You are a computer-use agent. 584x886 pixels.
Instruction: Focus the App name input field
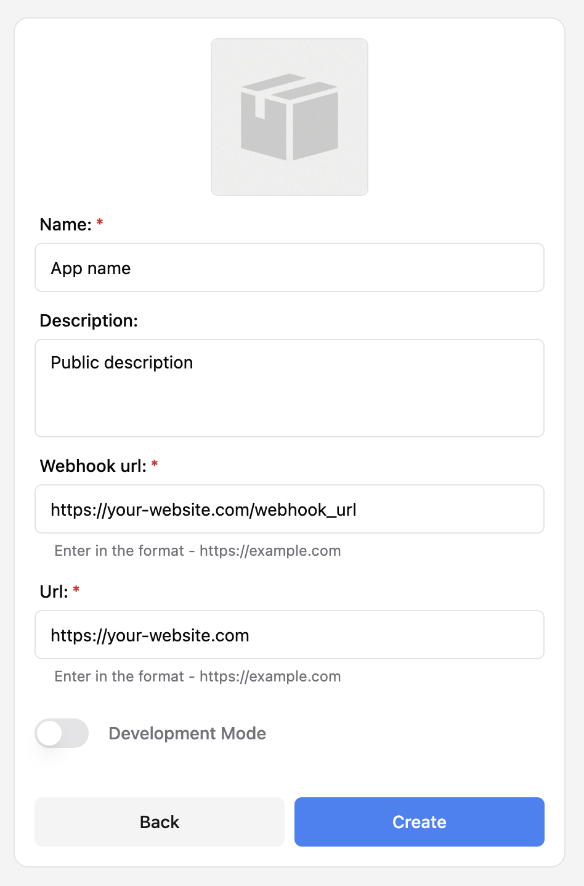pos(290,267)
